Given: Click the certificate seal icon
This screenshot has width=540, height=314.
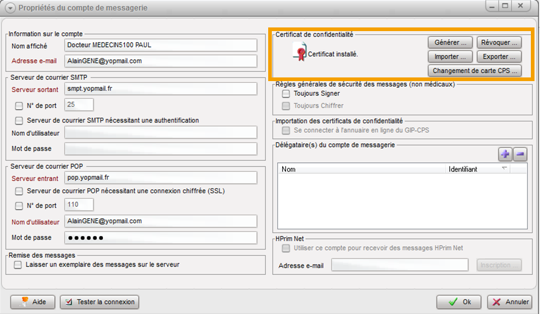Looking at the screenshot, I should tap(299, 54).
